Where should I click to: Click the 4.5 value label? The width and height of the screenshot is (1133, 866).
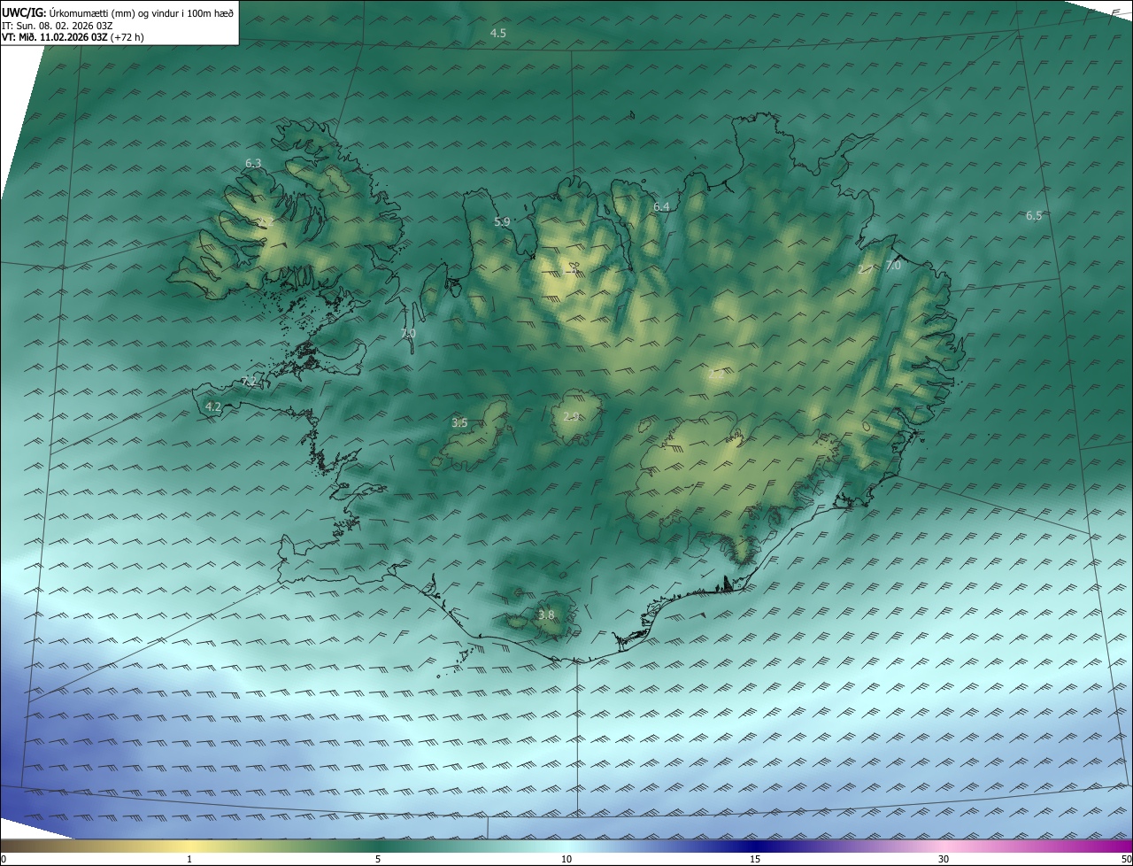[498, 33]
